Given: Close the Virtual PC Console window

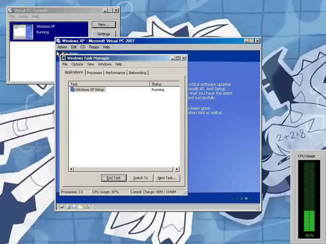Looking at the screenshot, I should click(116, 10).
